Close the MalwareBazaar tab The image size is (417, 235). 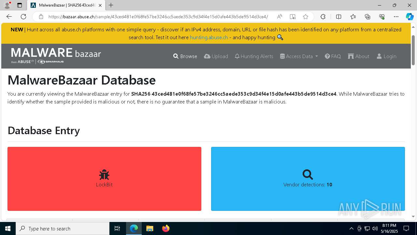click(x=100, y=5)
